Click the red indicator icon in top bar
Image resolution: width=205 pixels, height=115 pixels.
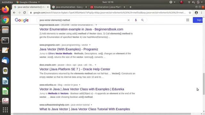[182, 2]
